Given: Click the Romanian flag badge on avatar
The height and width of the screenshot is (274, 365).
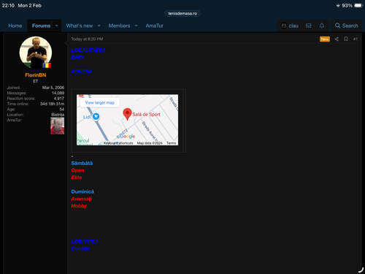Looking at the screenshot, I should pos(47,65).
